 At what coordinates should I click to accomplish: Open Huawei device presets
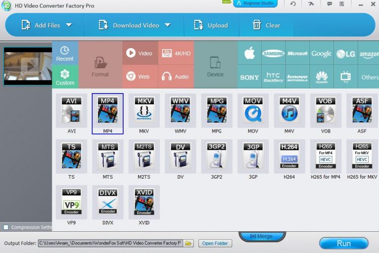coord(321,76)
